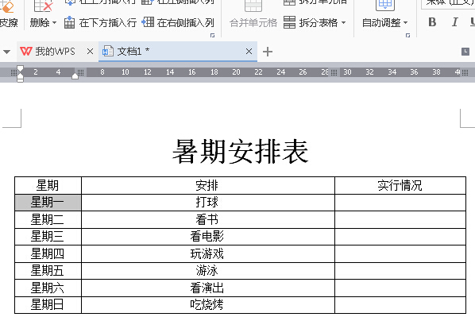The image size is (475, 317).
Task: Click the right indent marker on ruler
Action: pos(75,75)
